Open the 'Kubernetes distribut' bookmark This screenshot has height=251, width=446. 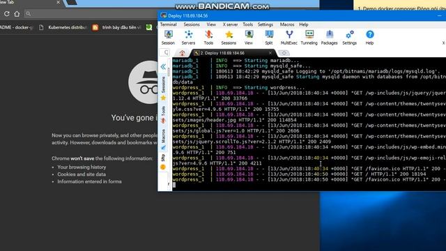click(63, 27)
